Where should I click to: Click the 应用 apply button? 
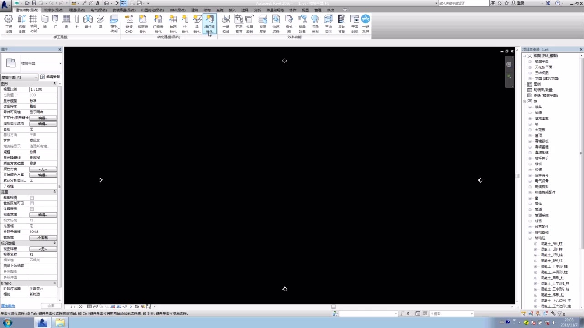[51, 306]
